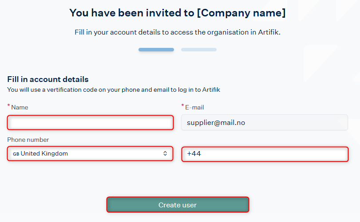The height and width of the screenshot is (222, 360).
Task: Click the red asterisk beside Name
Action: 9,105
